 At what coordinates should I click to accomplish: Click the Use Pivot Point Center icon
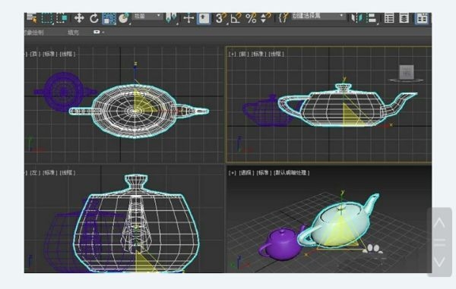[170, 18]
